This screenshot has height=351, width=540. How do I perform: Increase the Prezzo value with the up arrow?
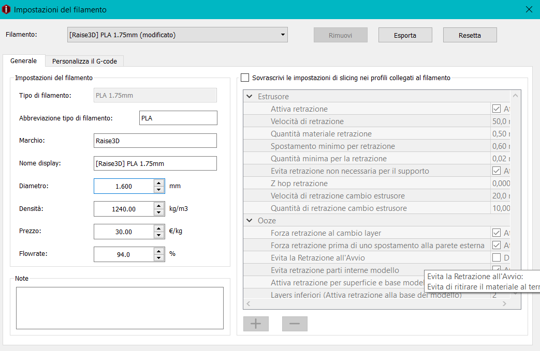(x=159, y=228)
